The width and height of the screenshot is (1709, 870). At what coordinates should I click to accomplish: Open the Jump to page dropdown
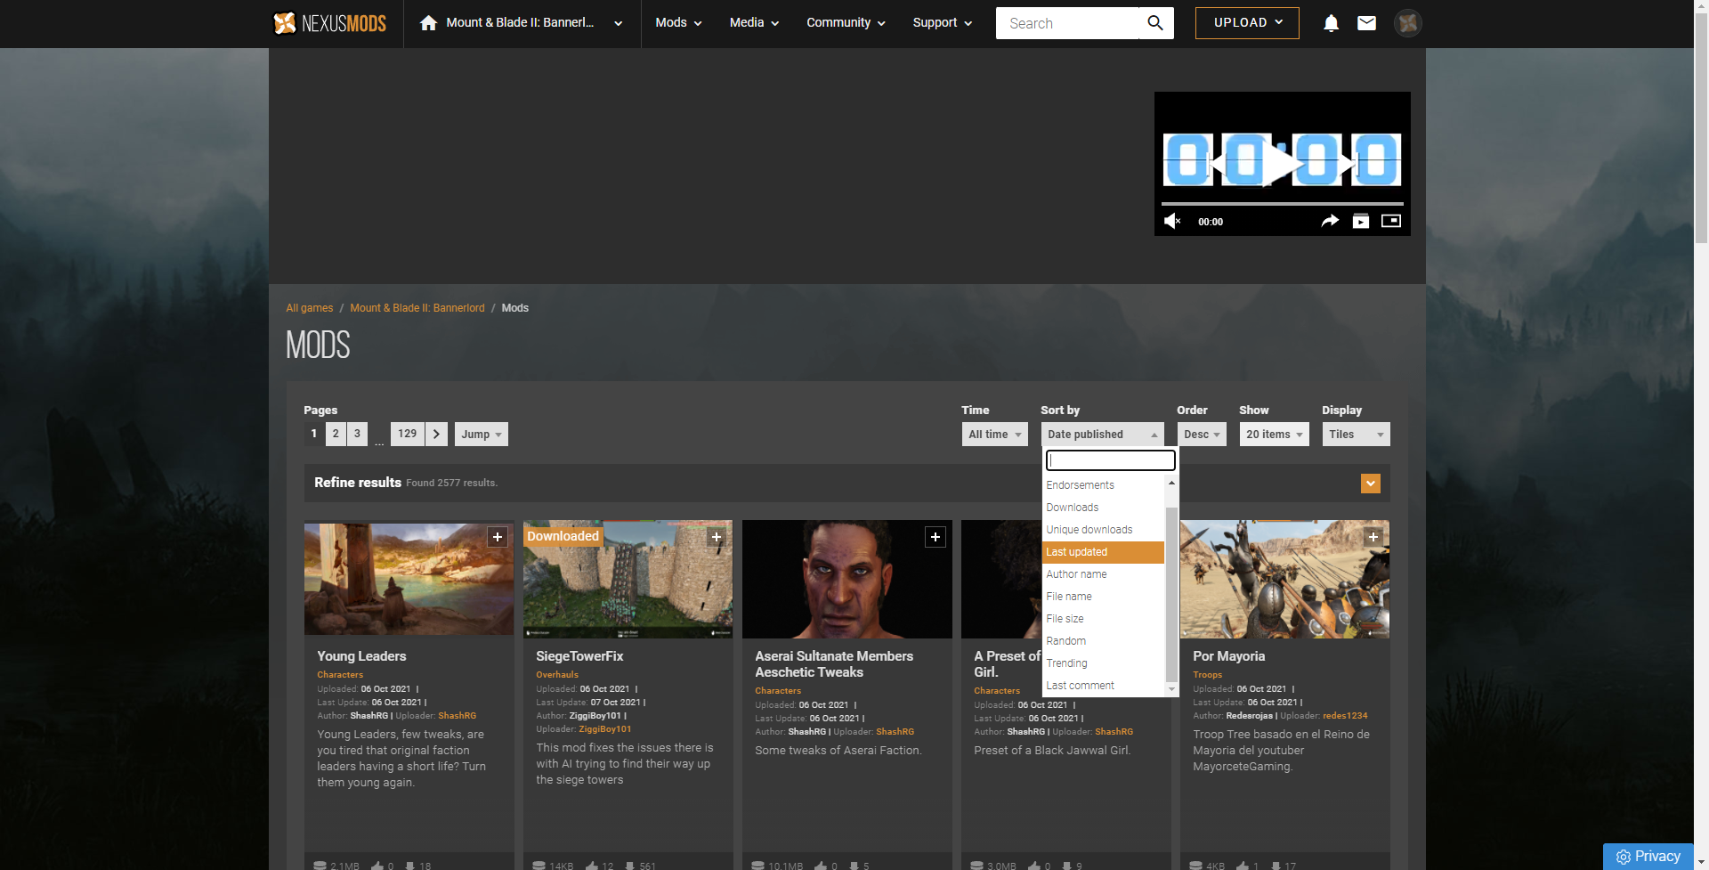click(x=482, y=434)
